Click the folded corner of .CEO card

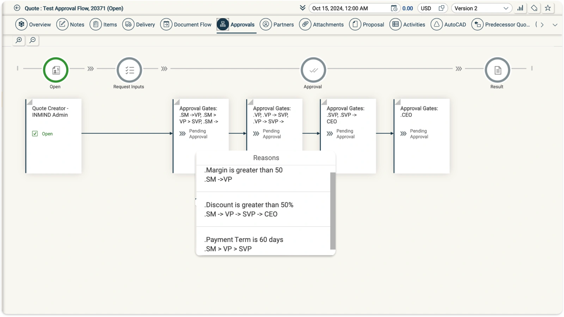(398, 102)
